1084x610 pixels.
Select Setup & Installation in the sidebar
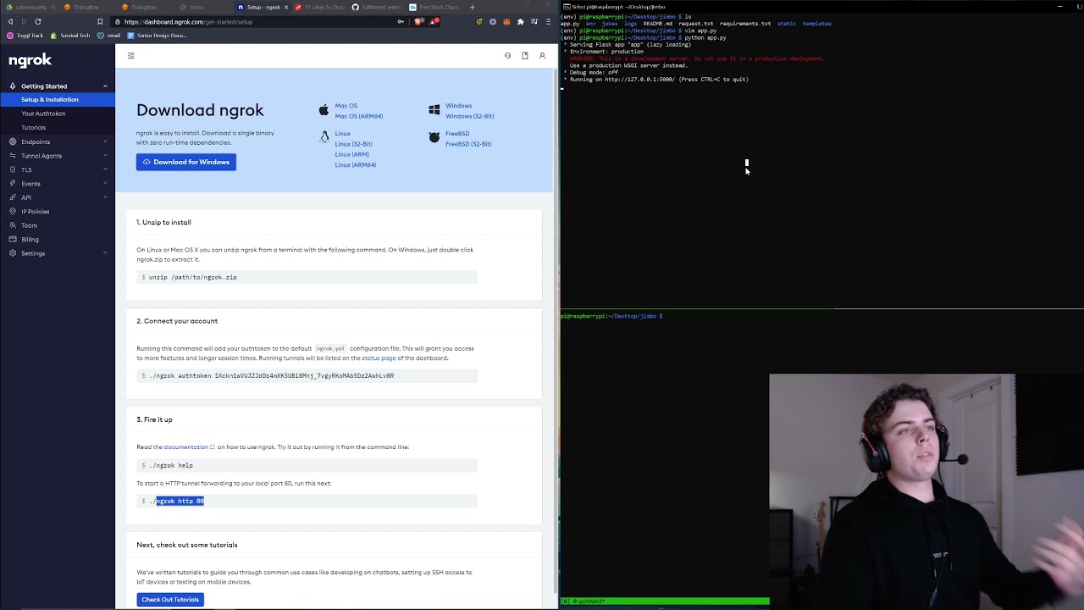[x=57, y=100]
